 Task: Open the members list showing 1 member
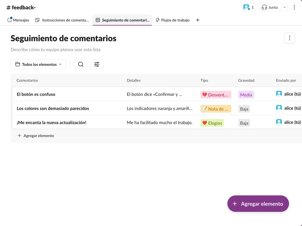249,7
